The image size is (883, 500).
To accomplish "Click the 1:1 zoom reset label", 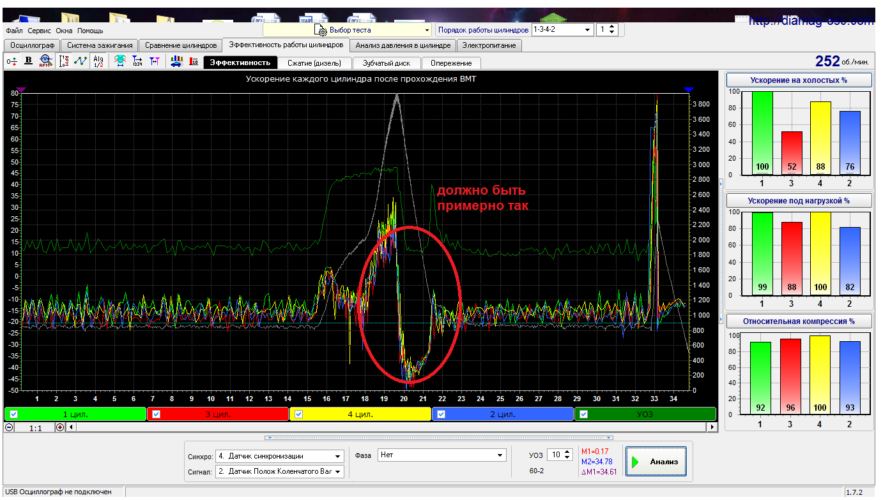I will (35, 428).
